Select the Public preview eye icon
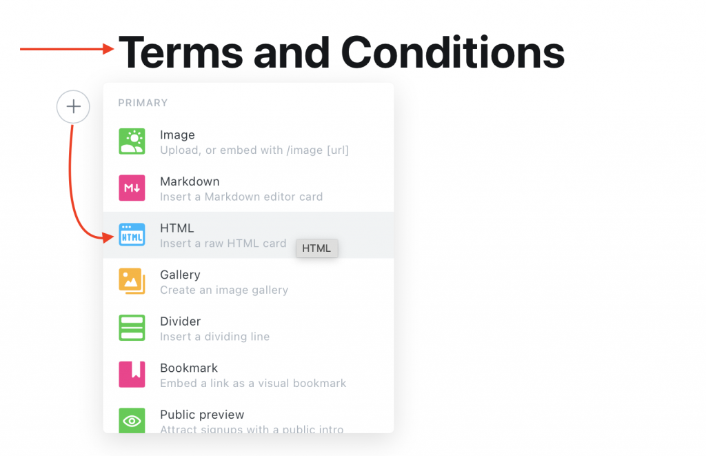 pyautogui.click(x=132, y=421)
